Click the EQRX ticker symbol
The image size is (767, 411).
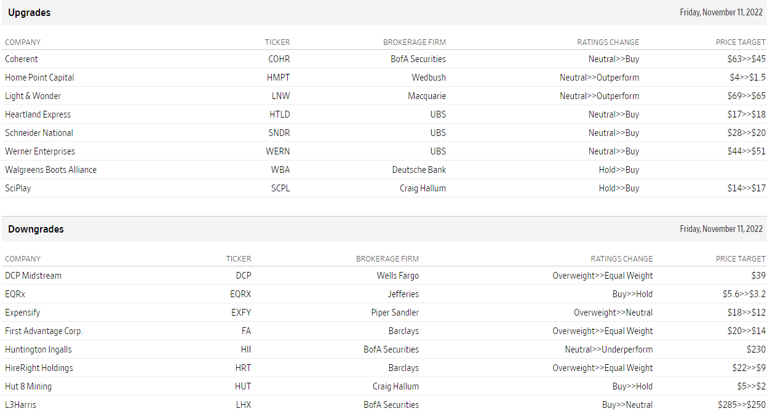(240, 294)
